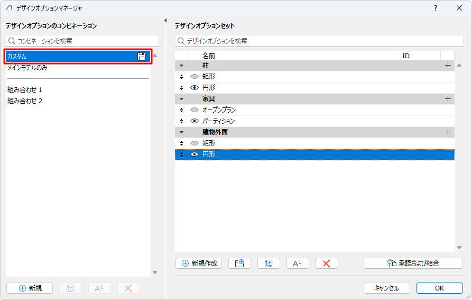Toggle visibility eye of 柱 矩形 option
This screenshot has width=472, height=300.
195,77
